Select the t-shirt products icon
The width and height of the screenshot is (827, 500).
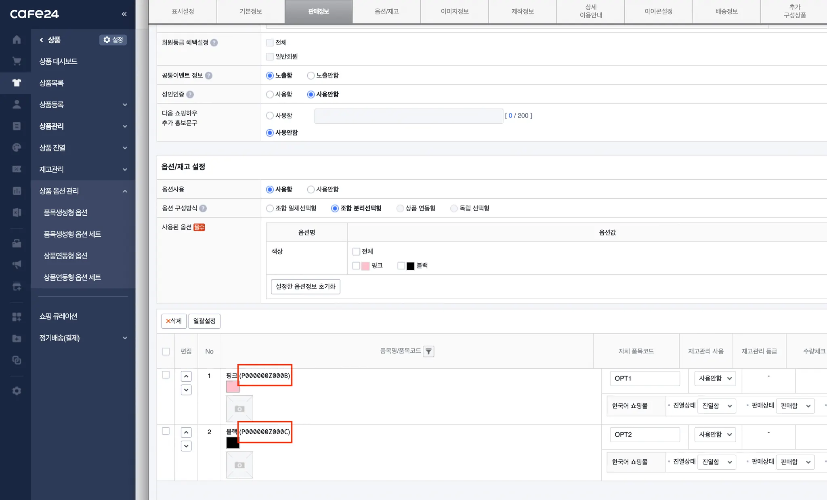[x=17, y=83]
